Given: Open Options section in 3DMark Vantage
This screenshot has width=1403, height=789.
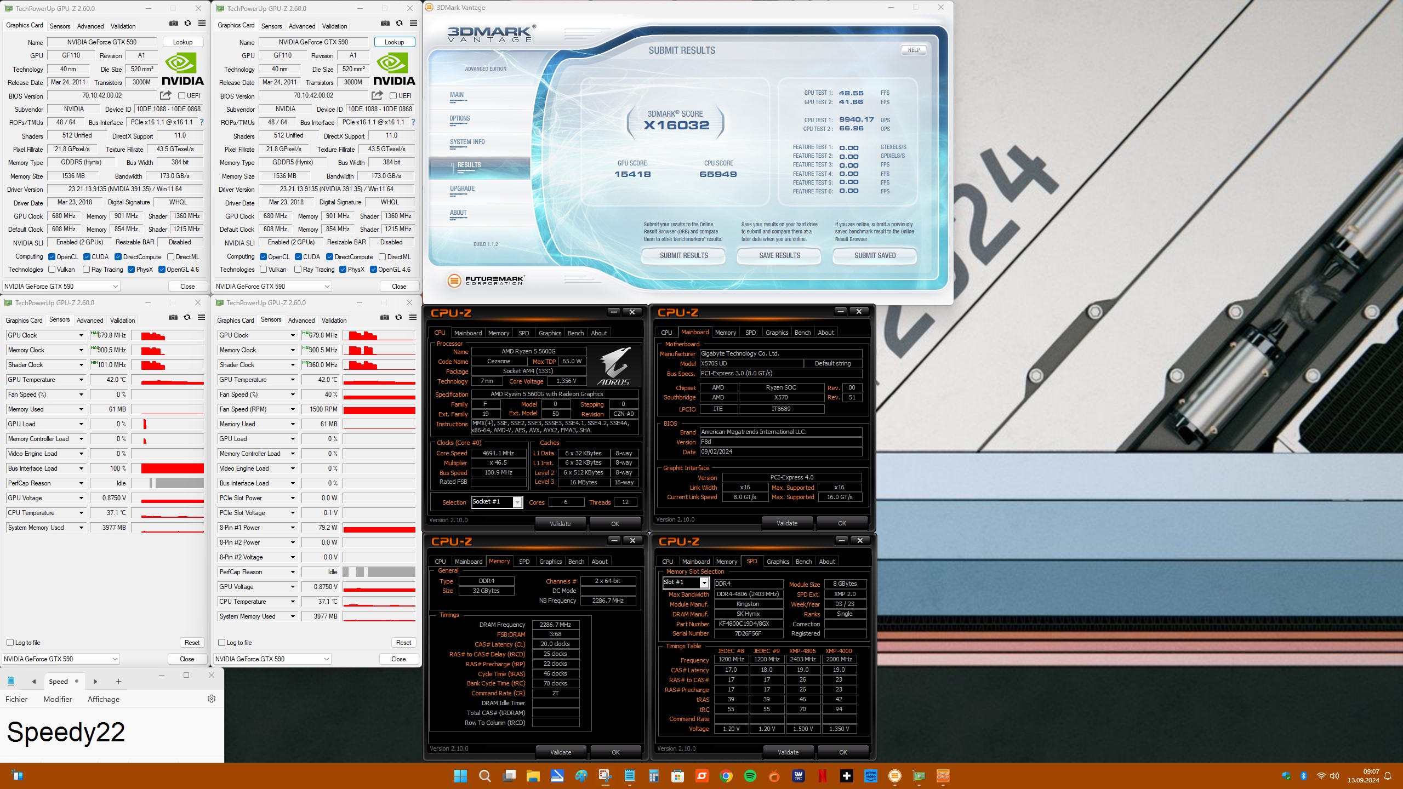Looking at the screenshot, I should (460, 118).
